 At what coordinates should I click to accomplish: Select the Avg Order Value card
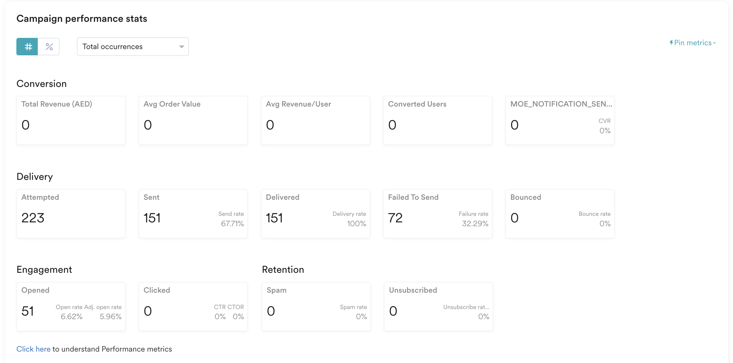click(x=193, y=120)
